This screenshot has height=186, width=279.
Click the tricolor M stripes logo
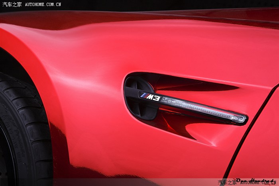[144, 96]
